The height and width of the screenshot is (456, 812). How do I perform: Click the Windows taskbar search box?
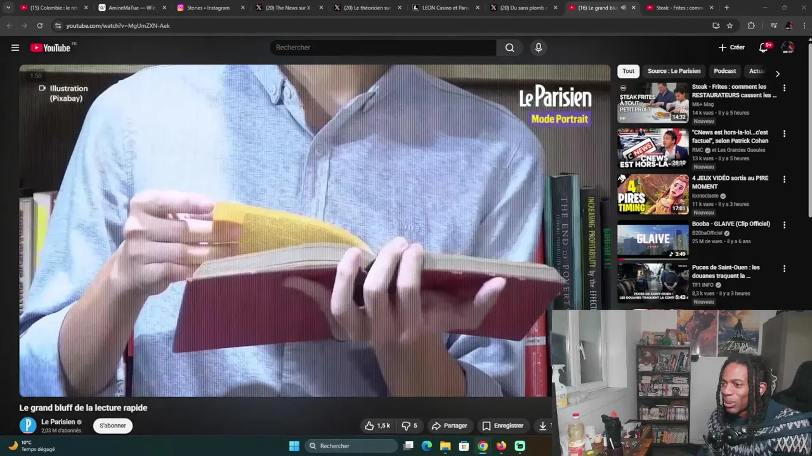pyautogui.click(x=351, y=446)
